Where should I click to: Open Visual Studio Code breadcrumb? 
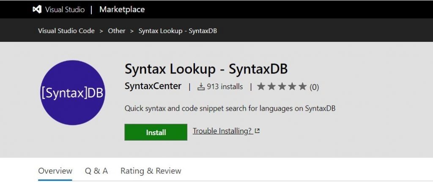[x=66, y=31]
